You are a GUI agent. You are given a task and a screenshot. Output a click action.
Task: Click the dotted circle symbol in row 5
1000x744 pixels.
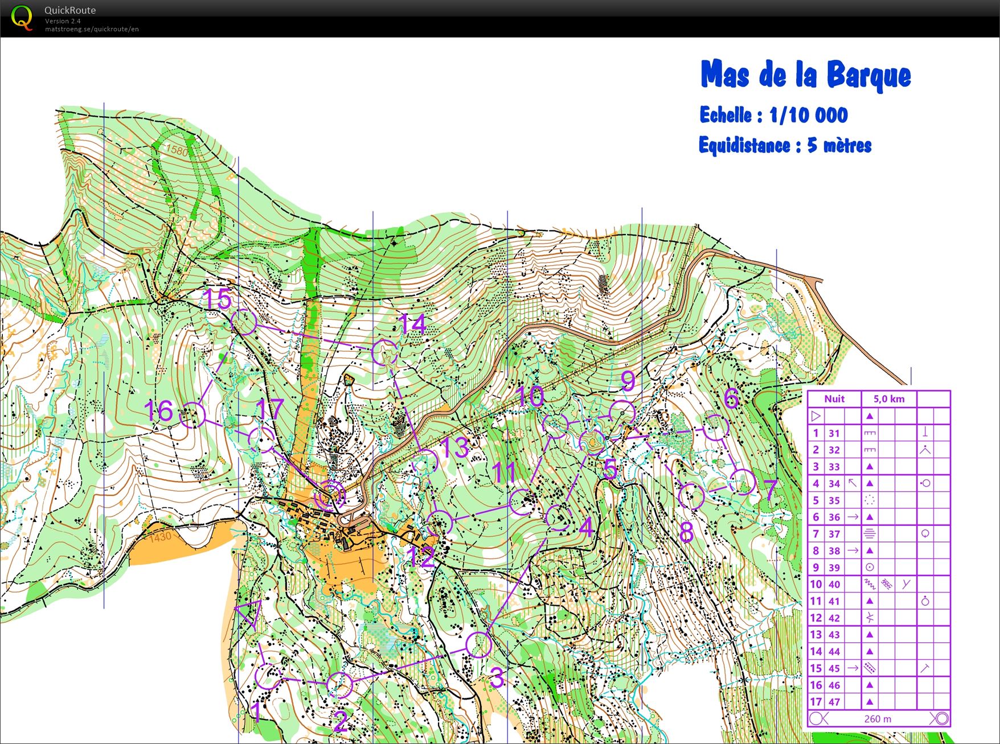pos(870,500)
